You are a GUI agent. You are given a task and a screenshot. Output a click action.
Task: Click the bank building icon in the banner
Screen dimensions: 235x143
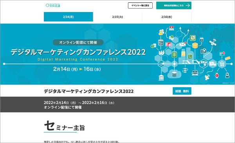tap(161, 78)
